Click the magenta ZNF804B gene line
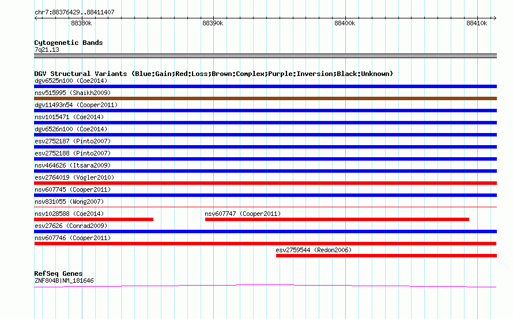 [265, 286]
